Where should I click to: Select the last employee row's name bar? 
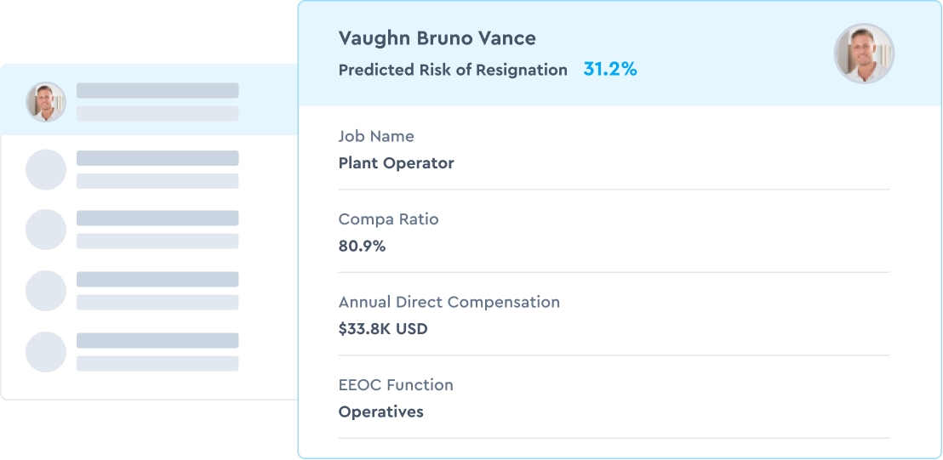(x=157, y=340)
